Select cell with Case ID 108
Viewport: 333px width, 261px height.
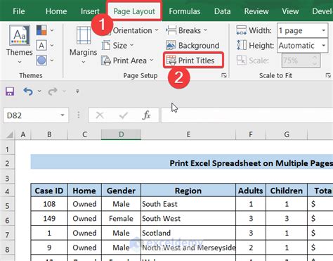[x=49, y=204]
